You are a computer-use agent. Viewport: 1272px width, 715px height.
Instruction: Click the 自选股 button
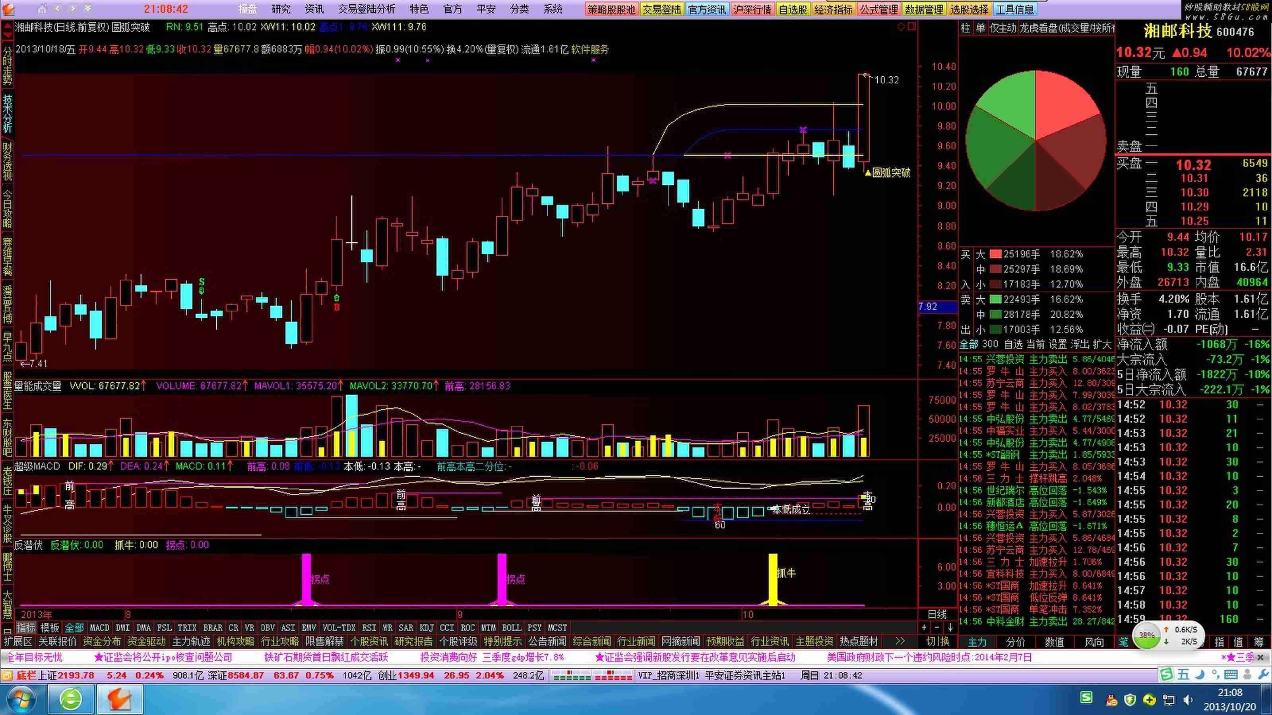pos(793,10)
